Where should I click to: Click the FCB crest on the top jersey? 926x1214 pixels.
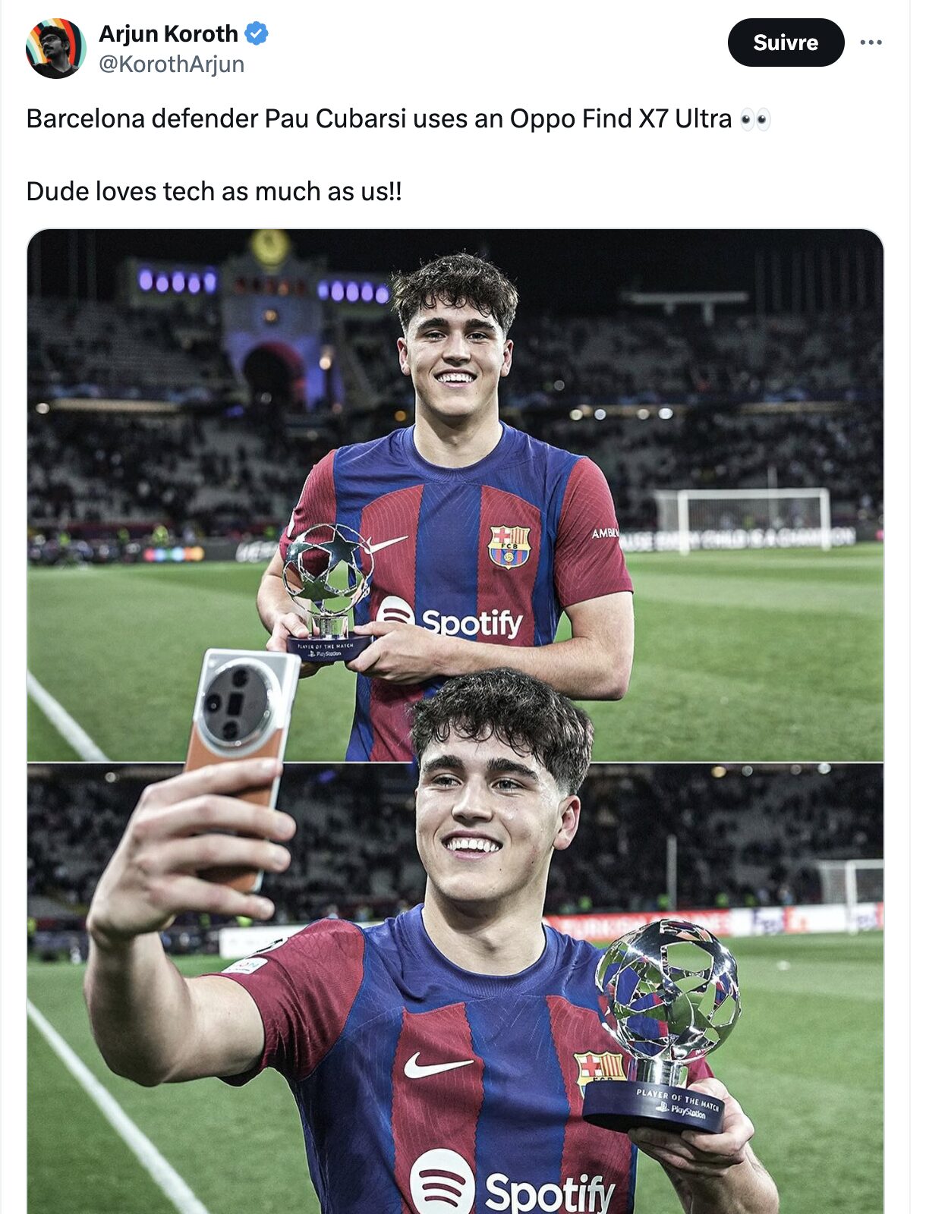coord(509,546)
